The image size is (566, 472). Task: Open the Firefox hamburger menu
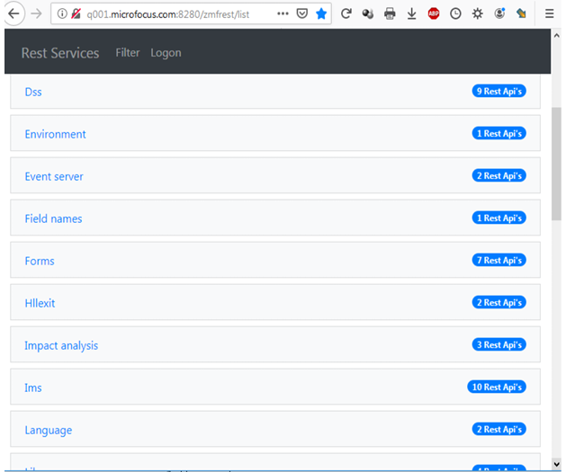[550, 13]
